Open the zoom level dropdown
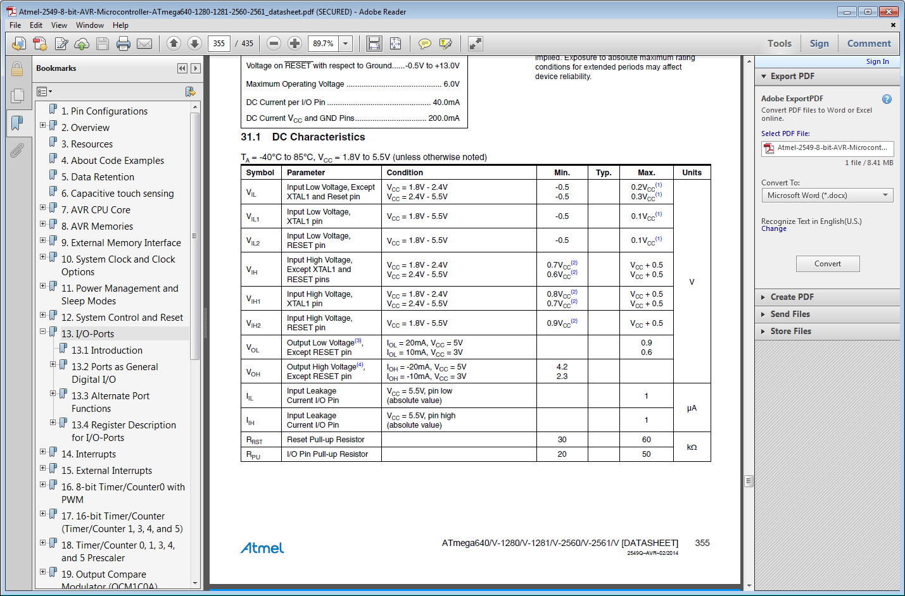Image resolution: width=905 pixels, height=596 pixels. [x=346, y=44]
